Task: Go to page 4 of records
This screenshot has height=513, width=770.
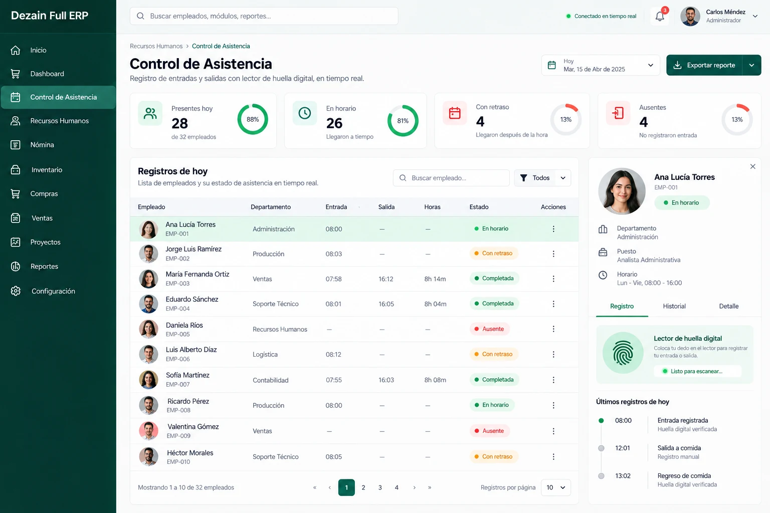Action: pyautogui.click(x=397, y=487)
